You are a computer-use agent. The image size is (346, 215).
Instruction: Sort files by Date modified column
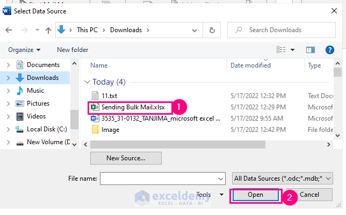(250, 65)
